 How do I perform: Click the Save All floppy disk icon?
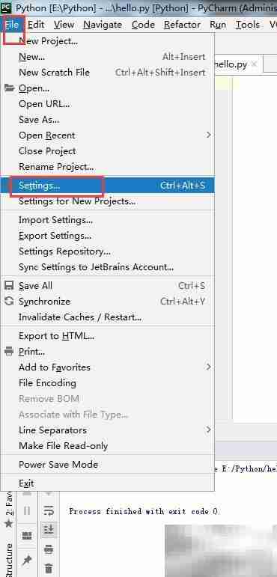click(x=9, y=286)
